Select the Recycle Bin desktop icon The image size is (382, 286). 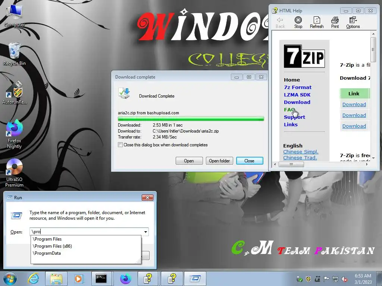tap(14, 54)
